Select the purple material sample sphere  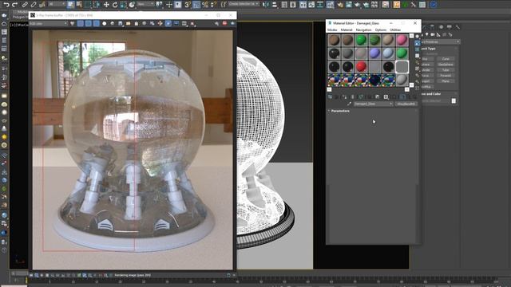(374, 53)
